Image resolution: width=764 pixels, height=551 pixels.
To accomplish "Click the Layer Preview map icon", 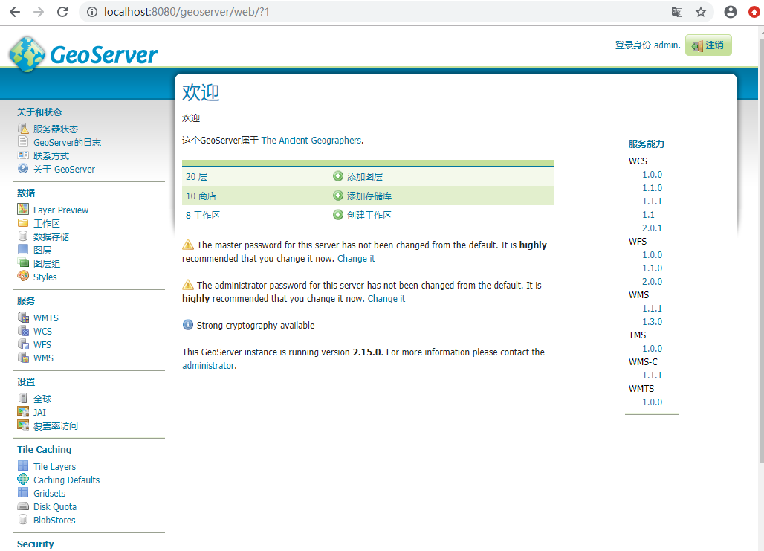I will (x=23, y=209).
